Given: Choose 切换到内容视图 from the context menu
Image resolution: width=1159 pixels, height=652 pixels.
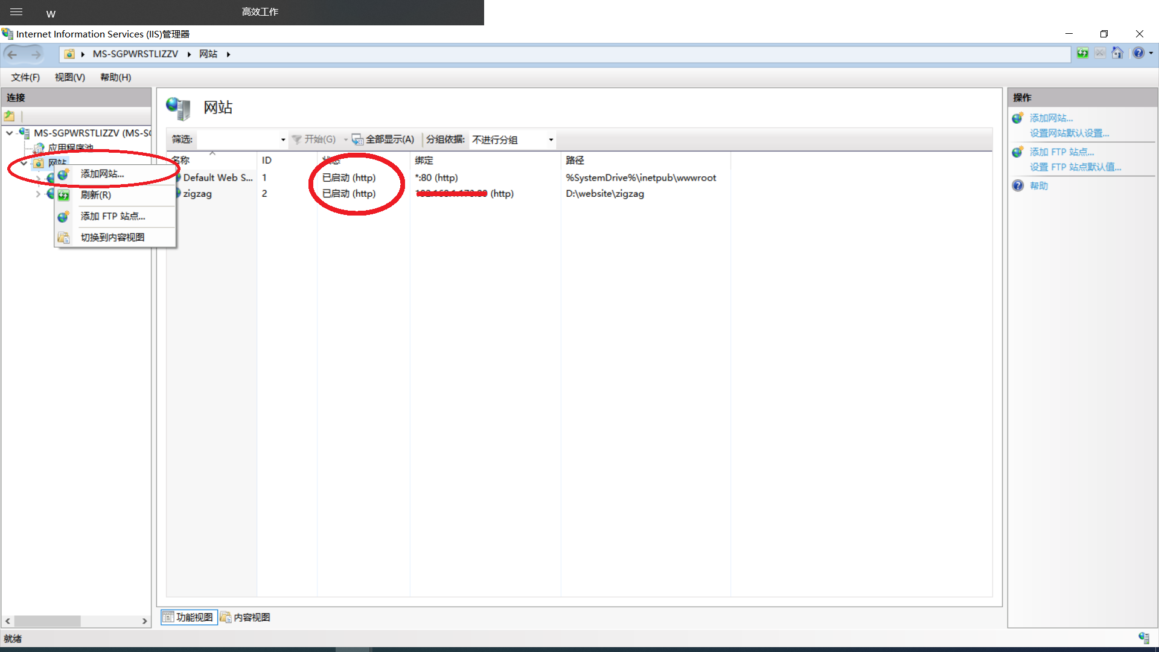Looking at the screenshot, I should coord(115,237).
